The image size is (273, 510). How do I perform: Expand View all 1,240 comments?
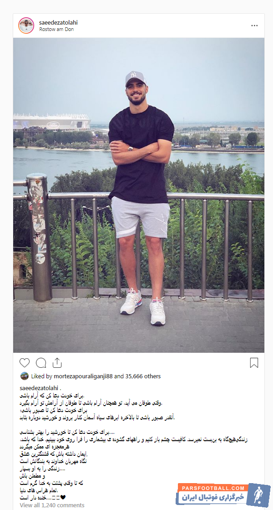pos(52,505)
